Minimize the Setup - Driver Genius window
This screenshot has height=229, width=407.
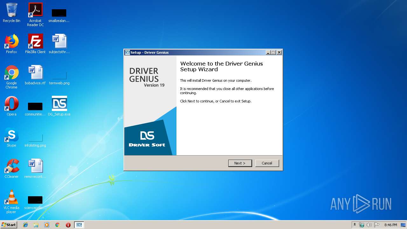click(268, 52)
